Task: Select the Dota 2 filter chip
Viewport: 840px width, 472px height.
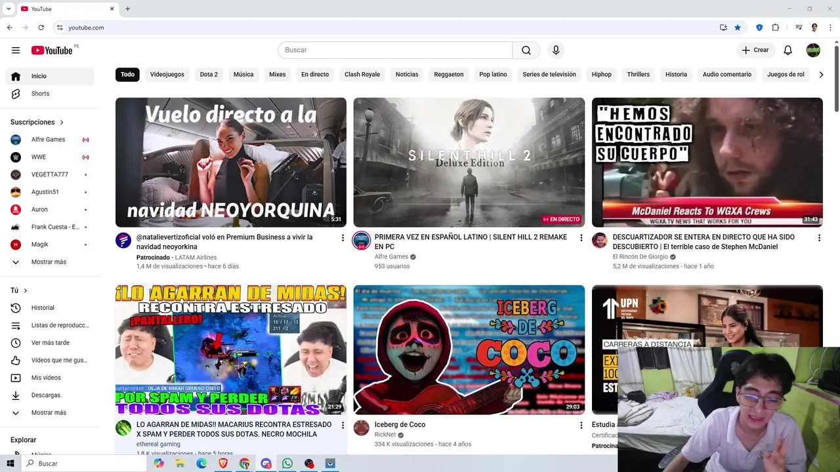Action: point(209,75)
